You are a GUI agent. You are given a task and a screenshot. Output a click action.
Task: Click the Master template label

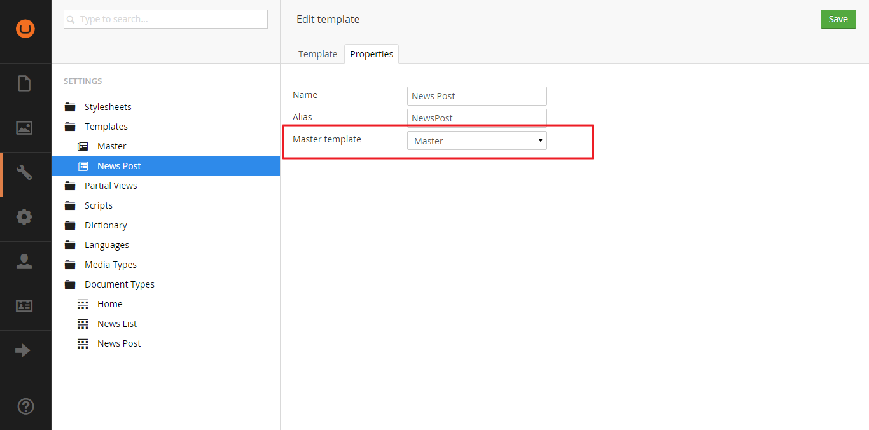(327, 139)
